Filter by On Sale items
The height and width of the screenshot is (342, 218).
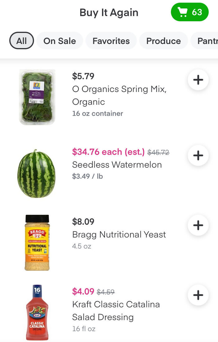[x=59, y=41]
